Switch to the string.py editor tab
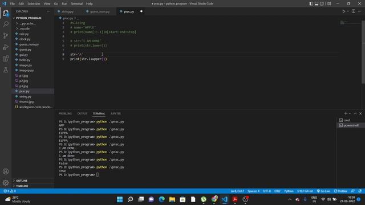This screenshot has height=205, width=365. [67, 11]
